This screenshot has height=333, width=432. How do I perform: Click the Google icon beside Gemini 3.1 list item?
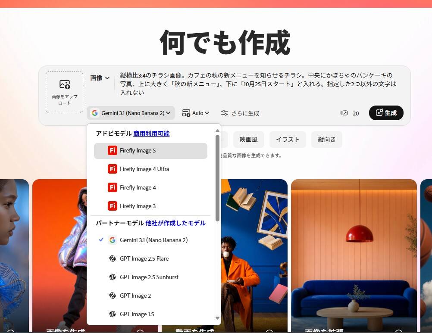pyautogui.click(x=113, y=240)
